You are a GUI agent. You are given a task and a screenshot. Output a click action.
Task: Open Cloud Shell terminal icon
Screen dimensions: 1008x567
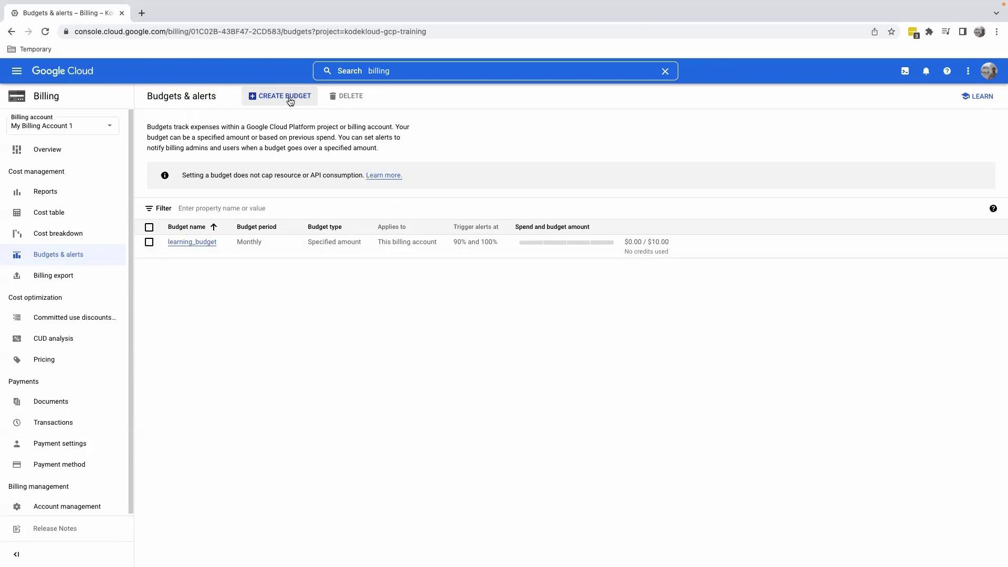(x=905, y=71)
